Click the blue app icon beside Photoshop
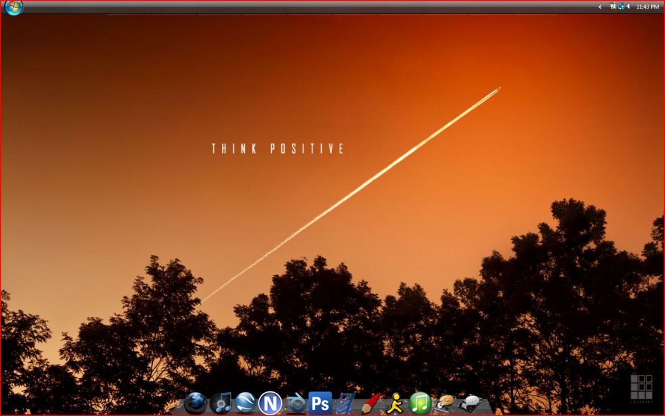Screen dimensions: 665x416 coord(345,403)
